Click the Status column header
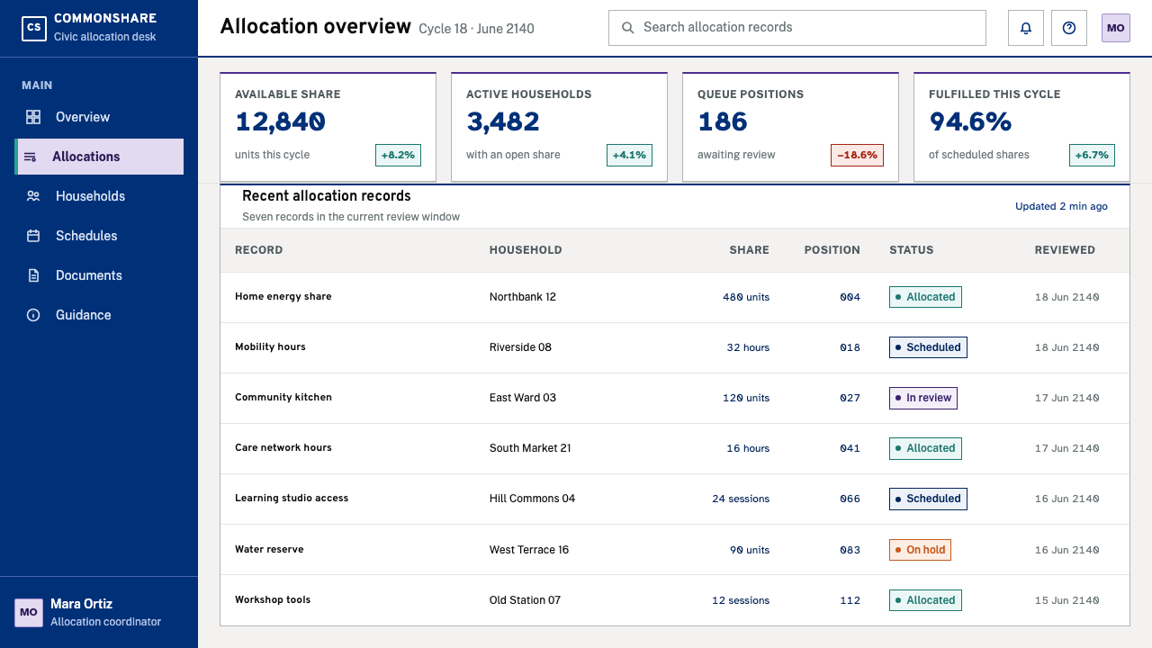Screen dimensions: 1152x648 pyautogui.click(x=911, y=250)
